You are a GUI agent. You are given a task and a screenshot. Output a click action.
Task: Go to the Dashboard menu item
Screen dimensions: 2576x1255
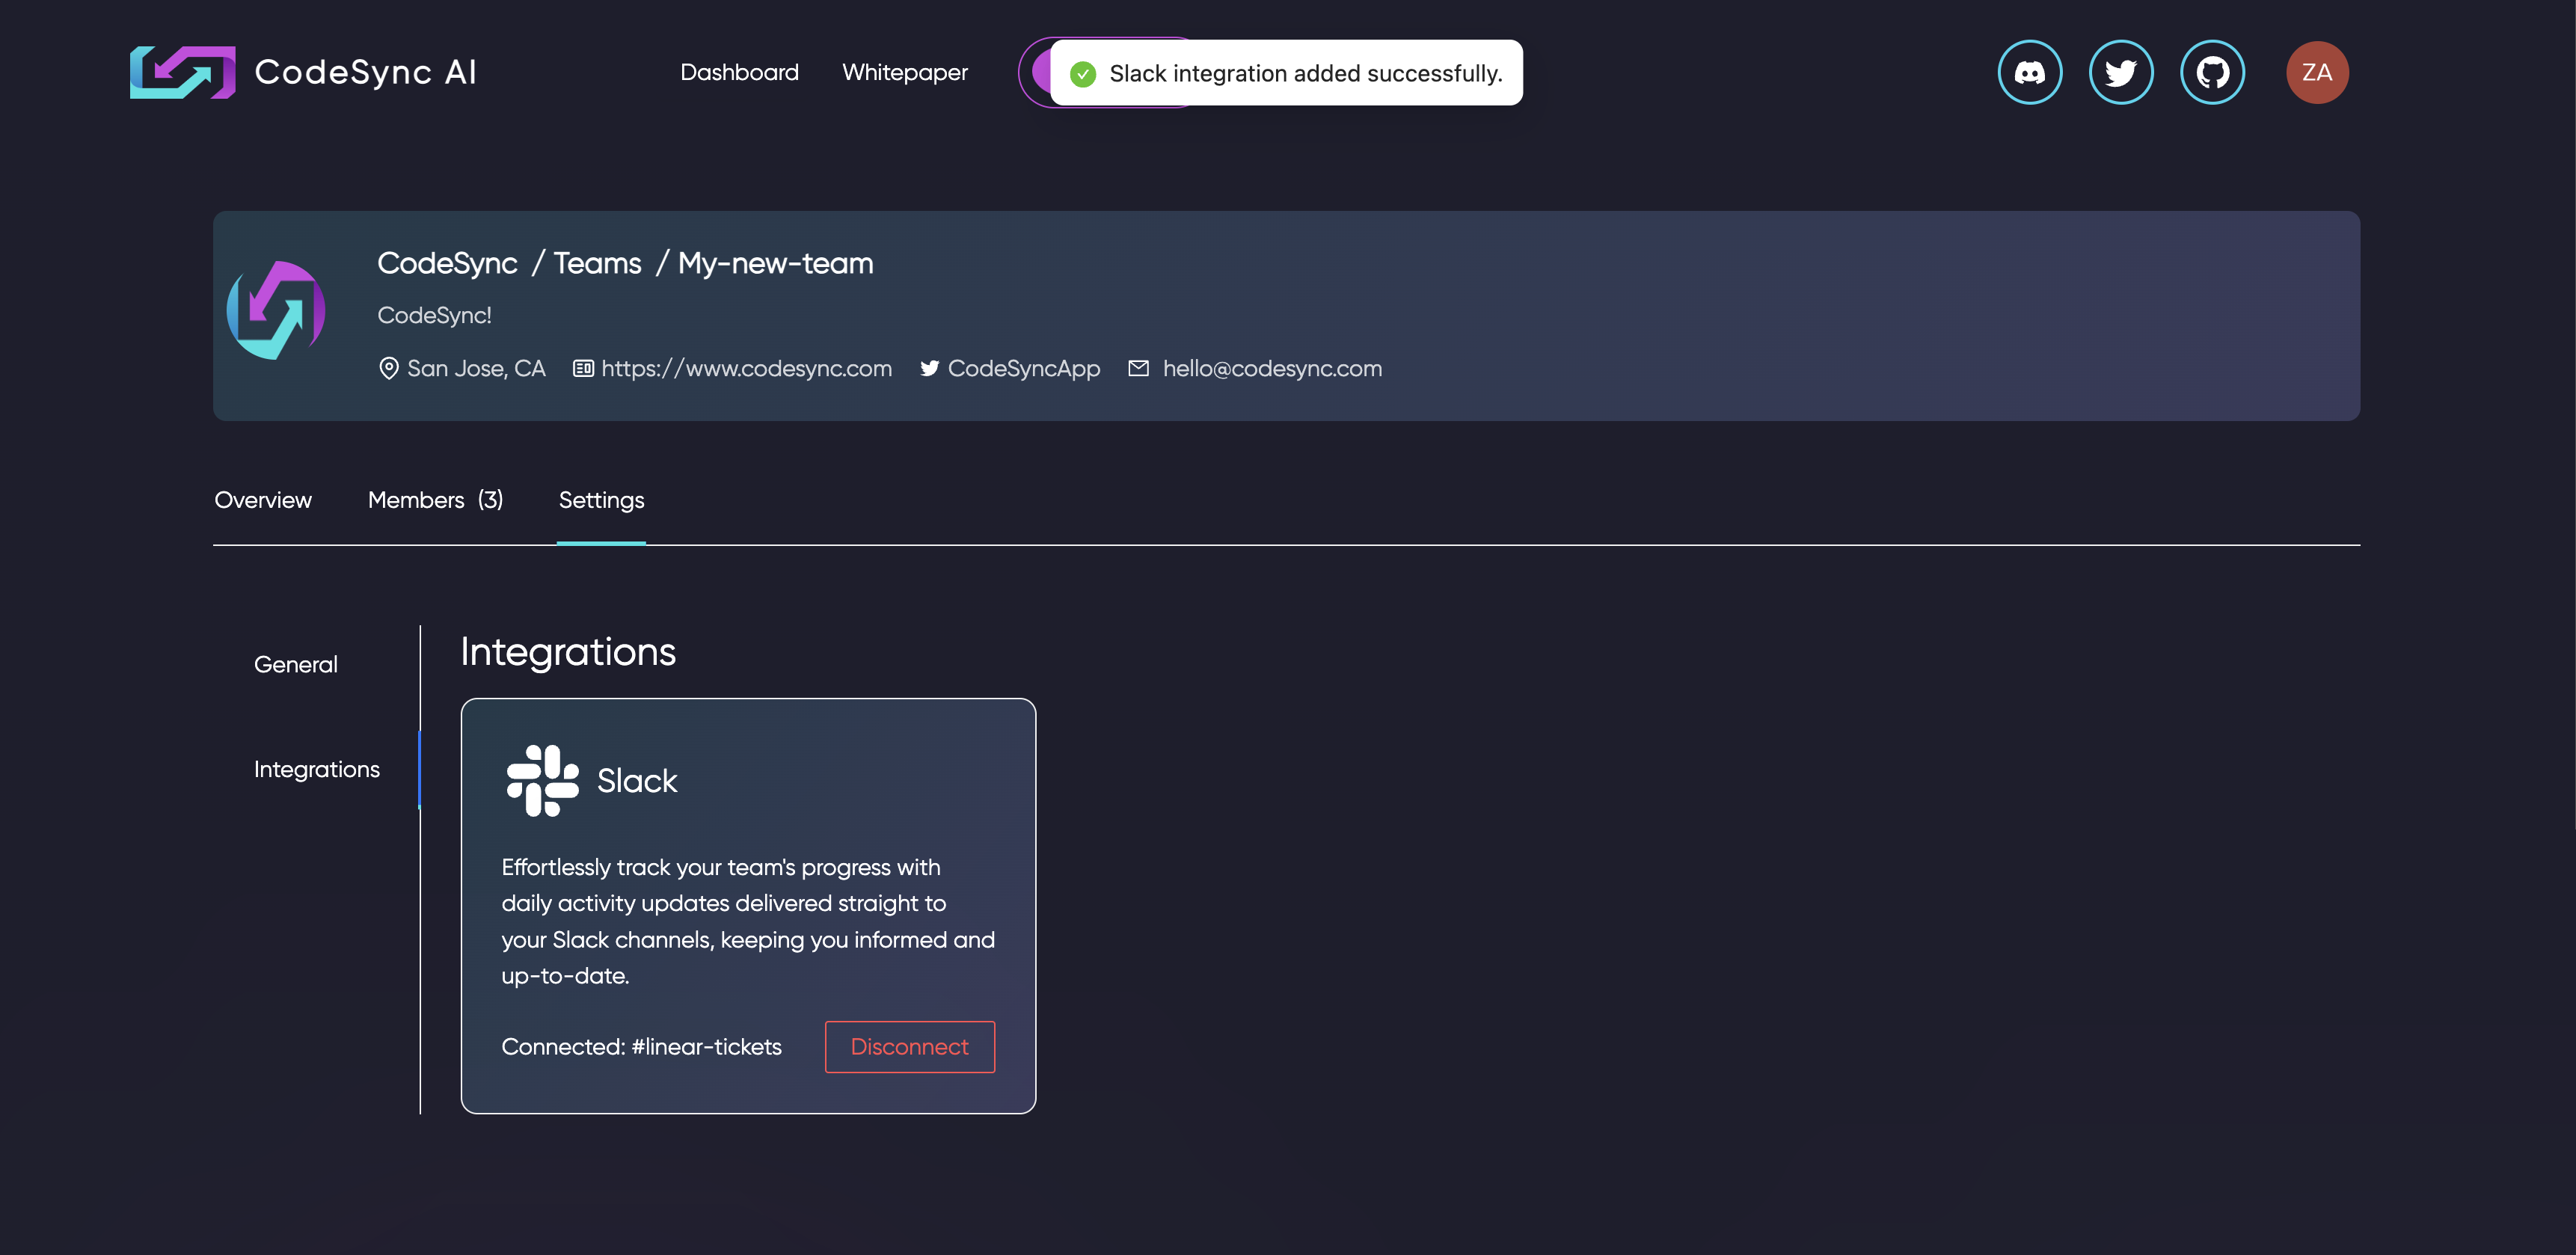[739, 72]
